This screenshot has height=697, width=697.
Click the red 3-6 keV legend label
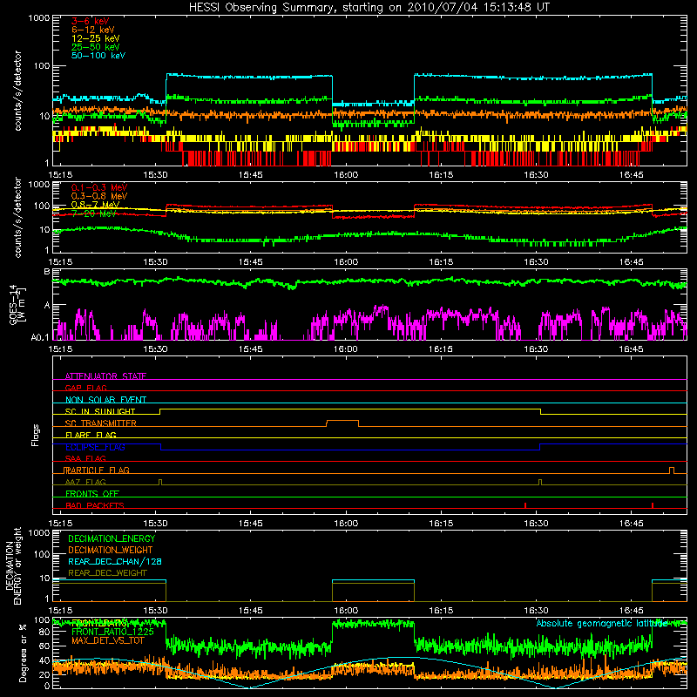coord(91,21)
